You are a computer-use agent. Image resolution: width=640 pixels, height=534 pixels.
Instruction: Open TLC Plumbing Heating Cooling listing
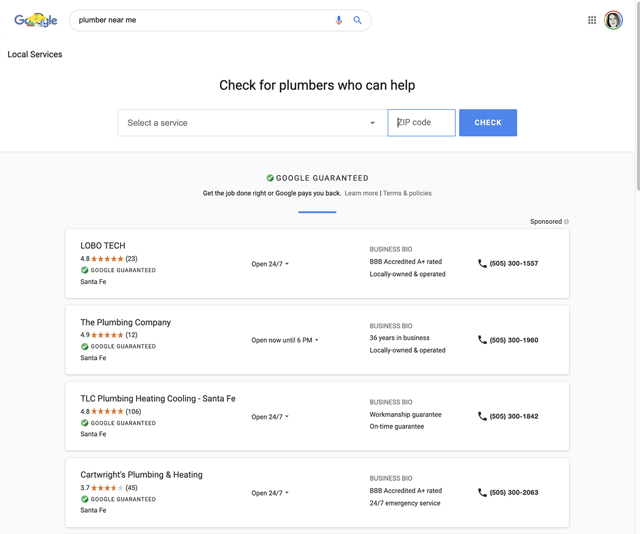pyautogui.click(x=158, y=399)
